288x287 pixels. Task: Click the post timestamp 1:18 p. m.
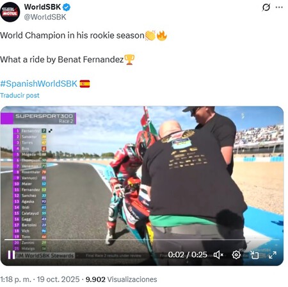pos(16,279)
